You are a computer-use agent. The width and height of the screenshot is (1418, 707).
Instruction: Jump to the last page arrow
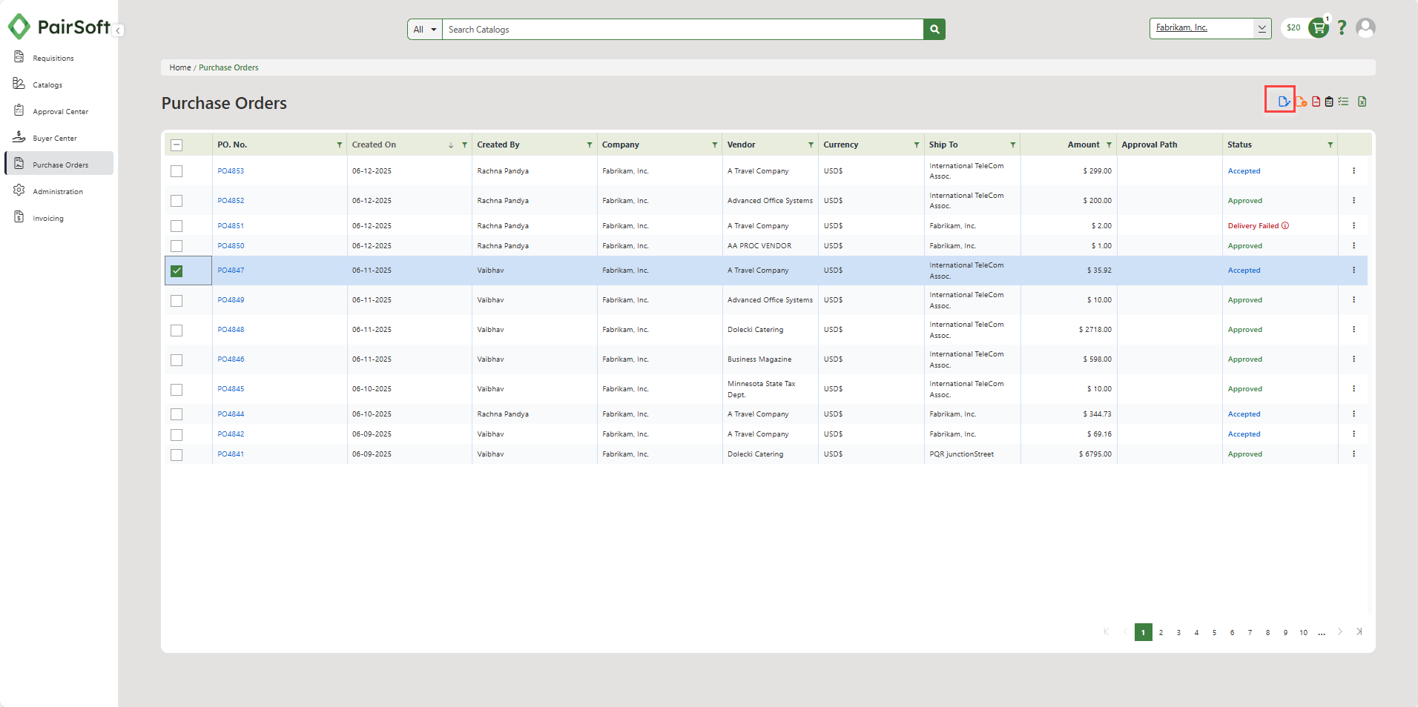tap(1359, 632)
